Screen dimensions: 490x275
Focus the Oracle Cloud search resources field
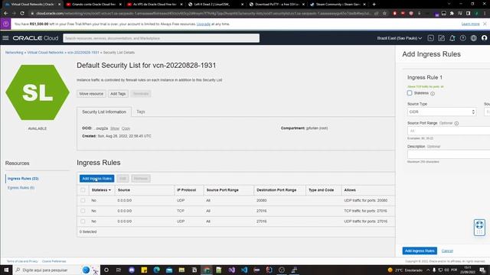[x=162, y=38]
